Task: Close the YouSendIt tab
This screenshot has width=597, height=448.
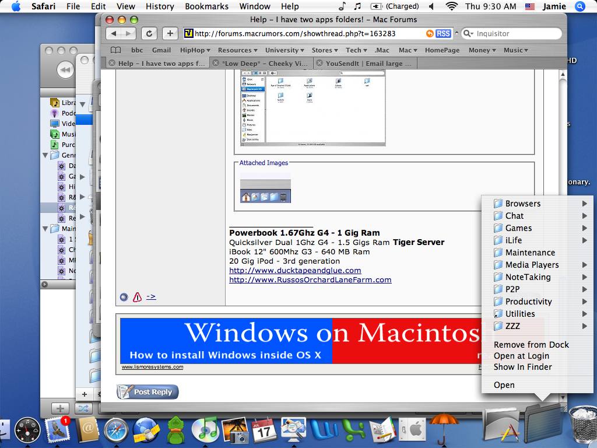Action: click(x=319, y=63)
